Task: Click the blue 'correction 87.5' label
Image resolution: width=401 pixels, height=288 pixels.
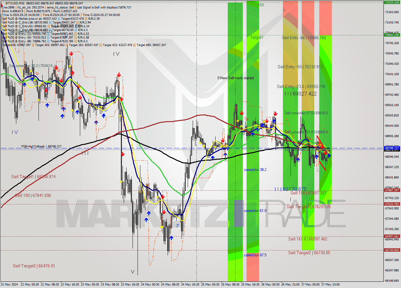Action: 255,255
